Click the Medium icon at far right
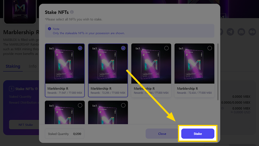Viewport: 259px width, 146px height. click(x=252, y=32)
